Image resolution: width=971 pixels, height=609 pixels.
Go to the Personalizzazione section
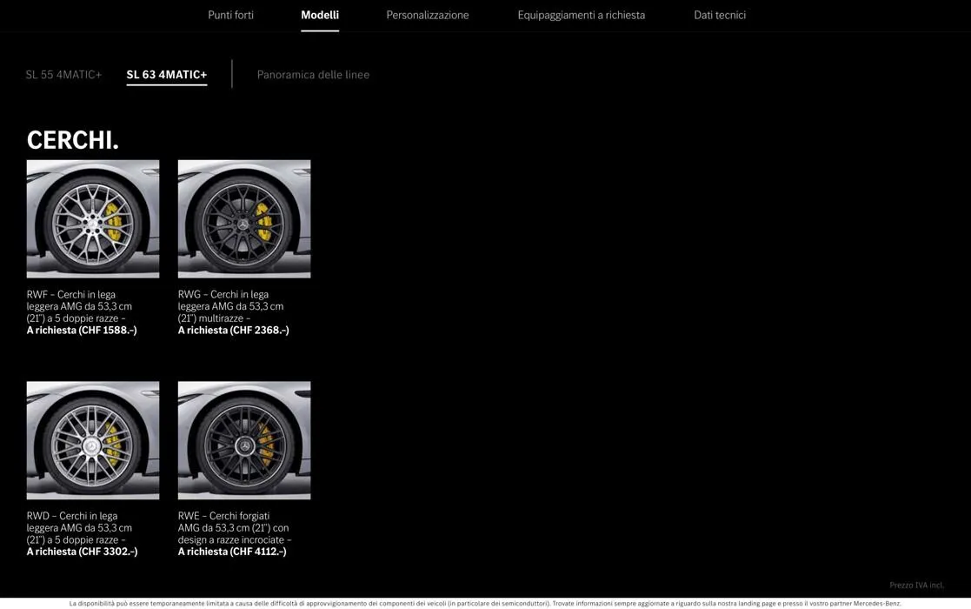coord(427,15)
